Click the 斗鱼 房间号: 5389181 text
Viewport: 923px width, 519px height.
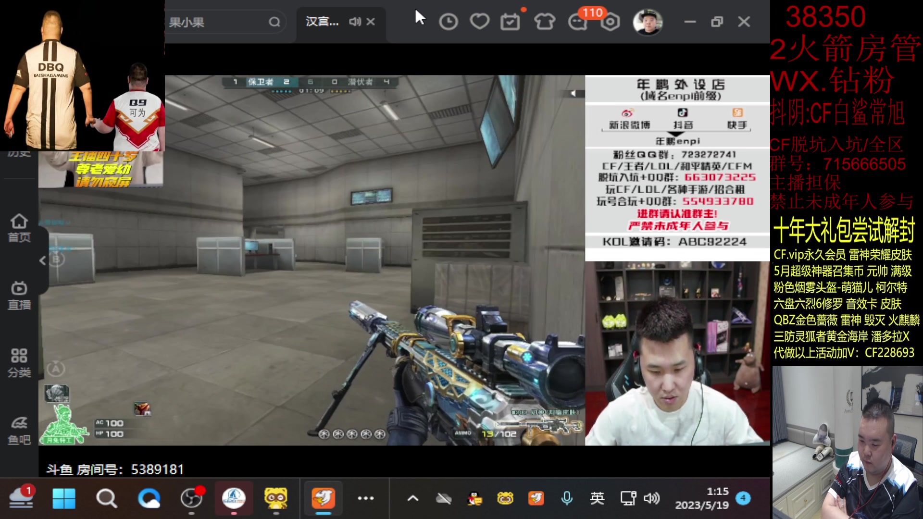(115, 470)
